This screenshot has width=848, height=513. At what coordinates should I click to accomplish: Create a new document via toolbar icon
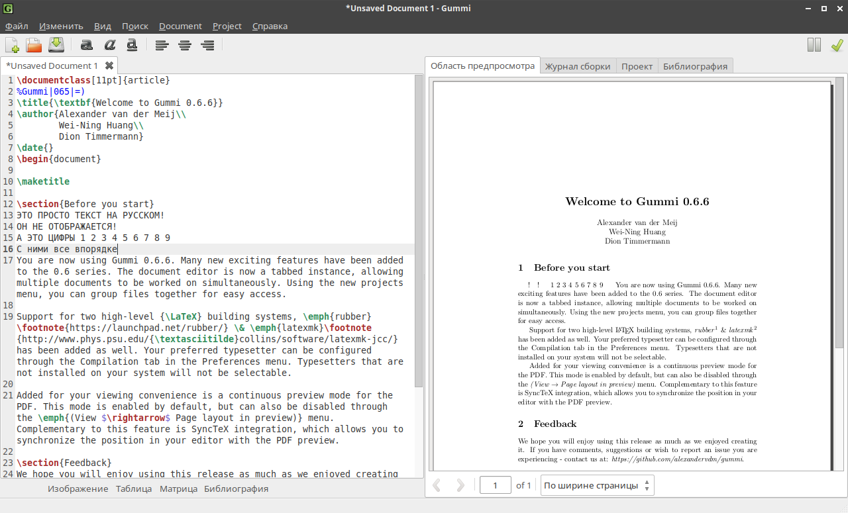tap(12, 45)
